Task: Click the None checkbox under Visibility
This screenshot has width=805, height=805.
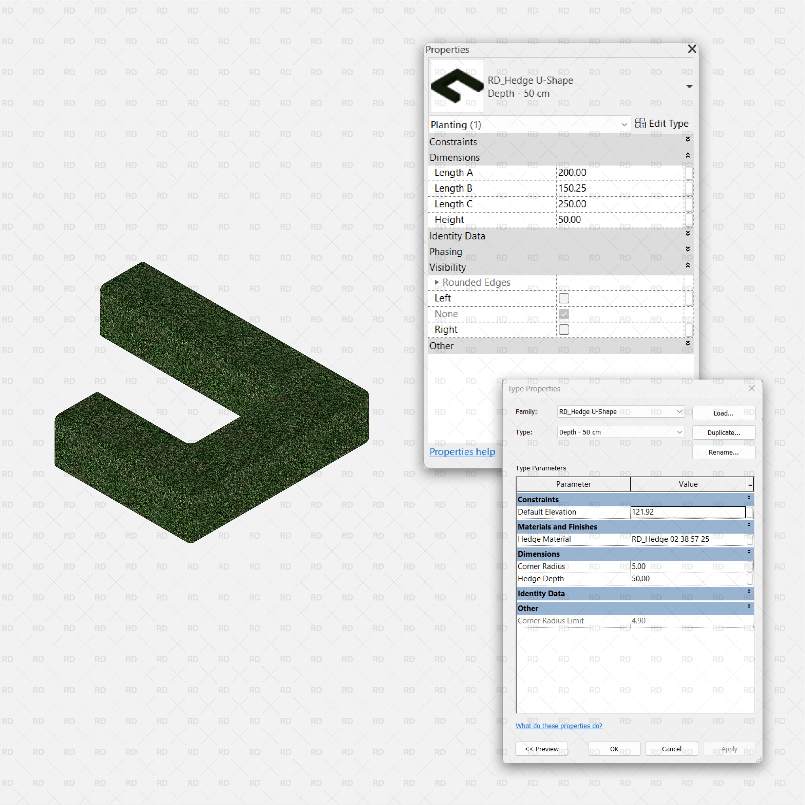Action: pos(564,314)
